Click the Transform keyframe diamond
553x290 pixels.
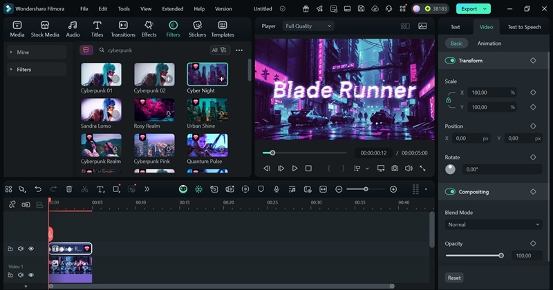[x=533, y=61]
